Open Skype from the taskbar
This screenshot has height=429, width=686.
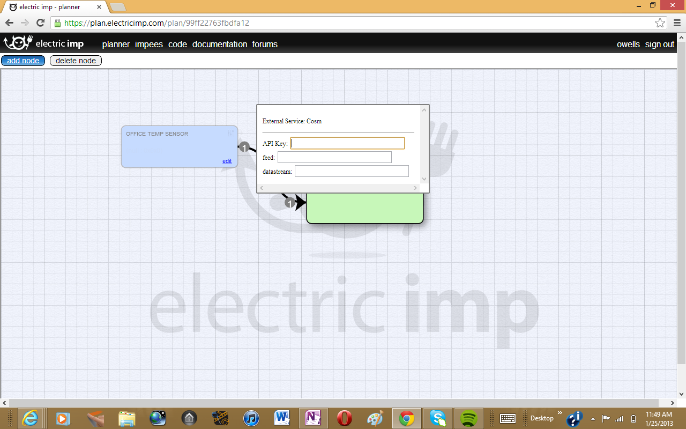click(438, 418)
